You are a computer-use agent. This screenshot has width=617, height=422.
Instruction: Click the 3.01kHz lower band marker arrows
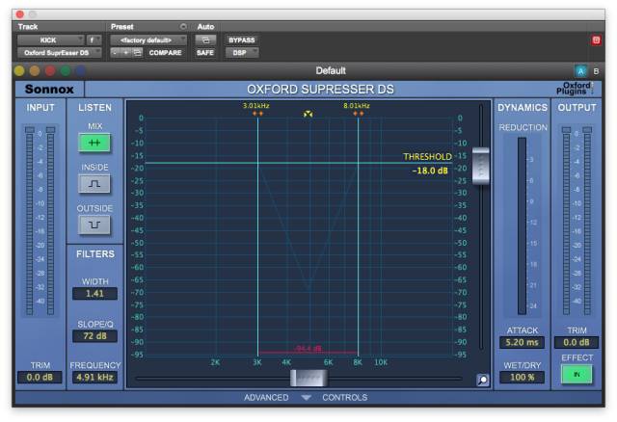click(257, 114)
